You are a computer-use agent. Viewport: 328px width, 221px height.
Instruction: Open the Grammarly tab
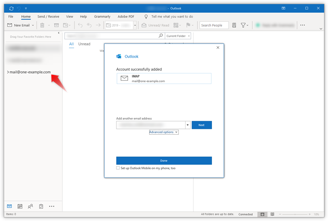pos(102,16)
